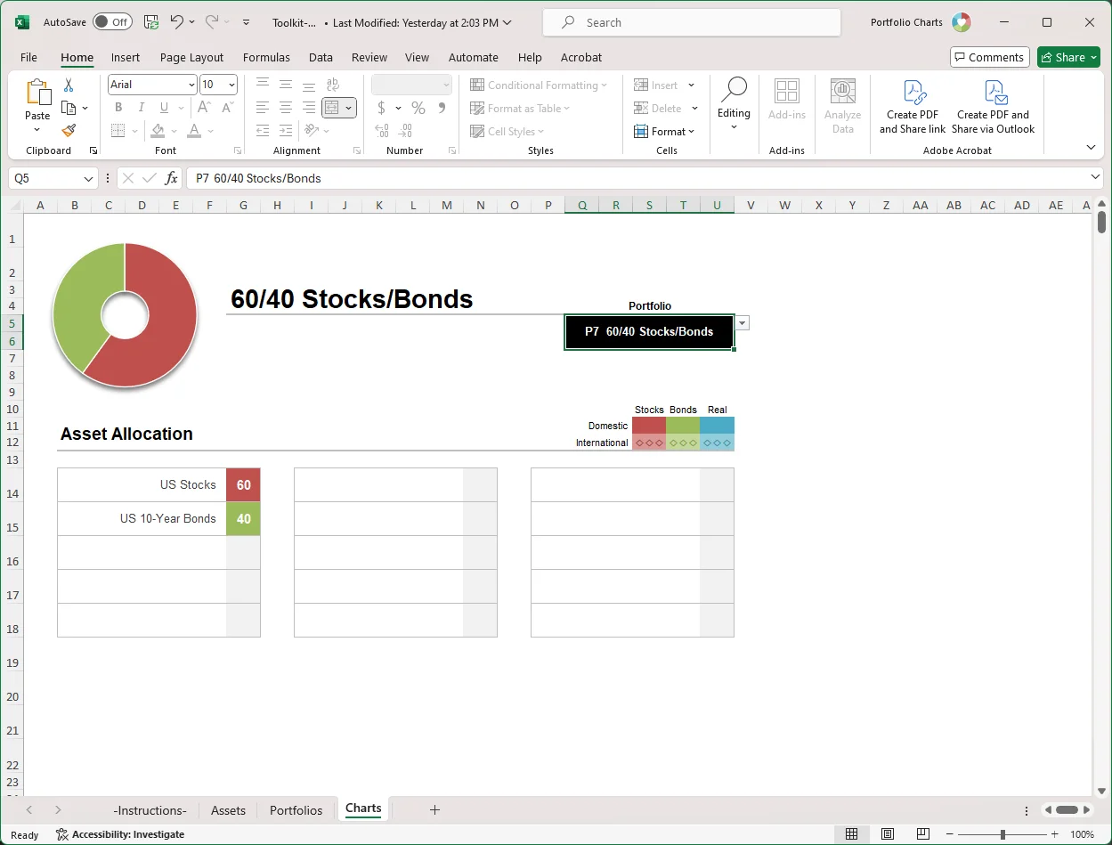Collapse the ribbon with chevron
Image resolution: width=1112 pixels, height=845 pixels.
(x=1091, y=147)
